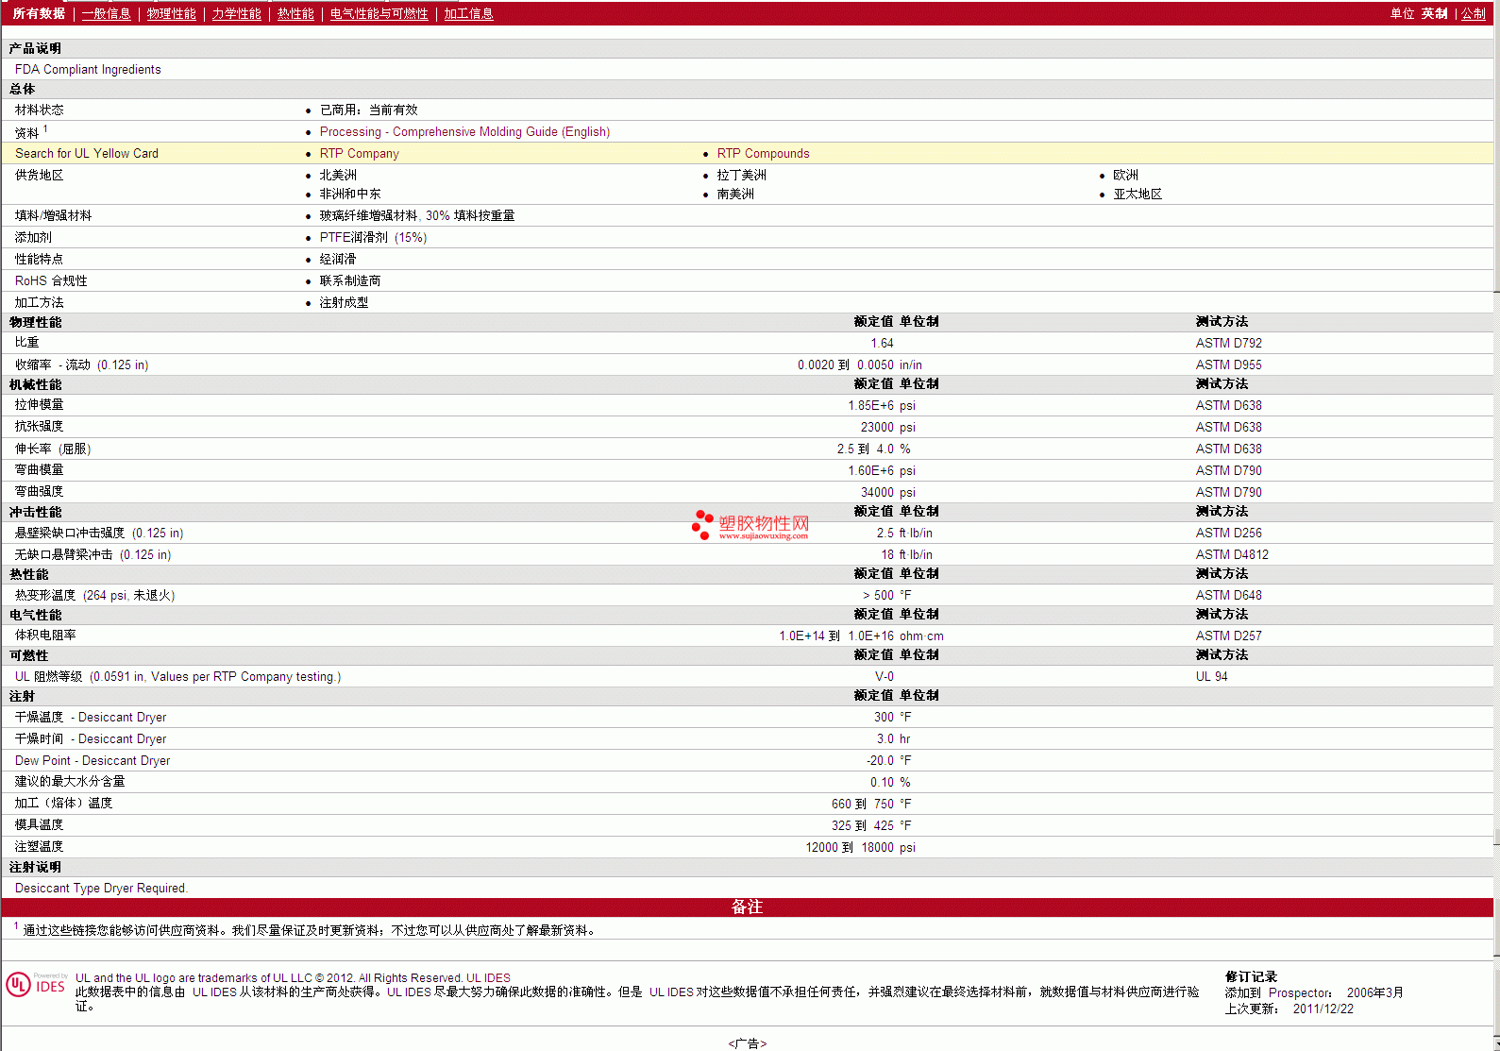Select 公制 unit system
Image resolution: width=1500 pixels, height=1051 pixels.
[x=1474, y=13]
